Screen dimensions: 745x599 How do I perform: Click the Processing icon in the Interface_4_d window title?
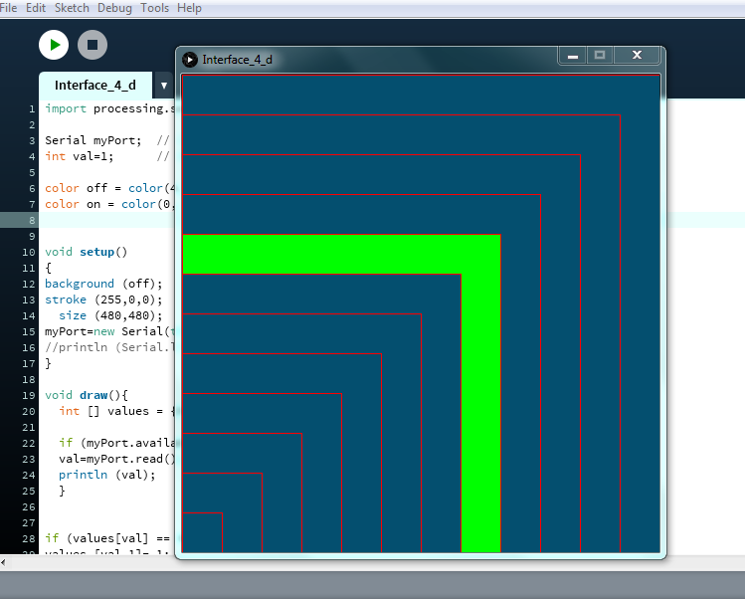(x=190, y=60)
